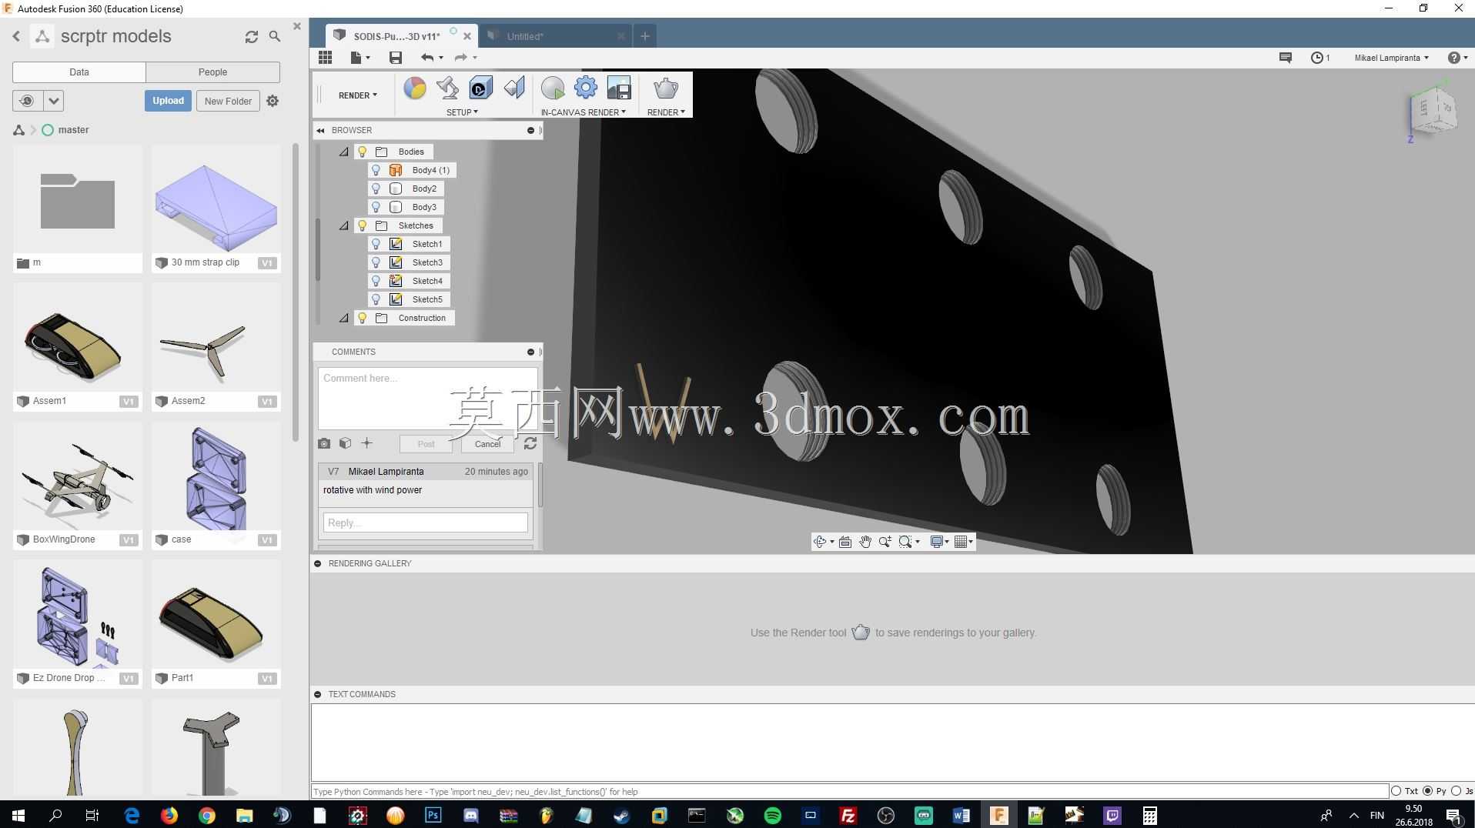
Task: Attach a screenshot to the comment
Action: [x=324, y=443]
